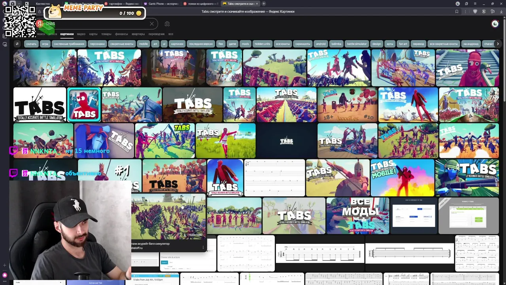Open three-dot menu on hovered image card
This screenshot has height=285, width=506.
point(203,247)
